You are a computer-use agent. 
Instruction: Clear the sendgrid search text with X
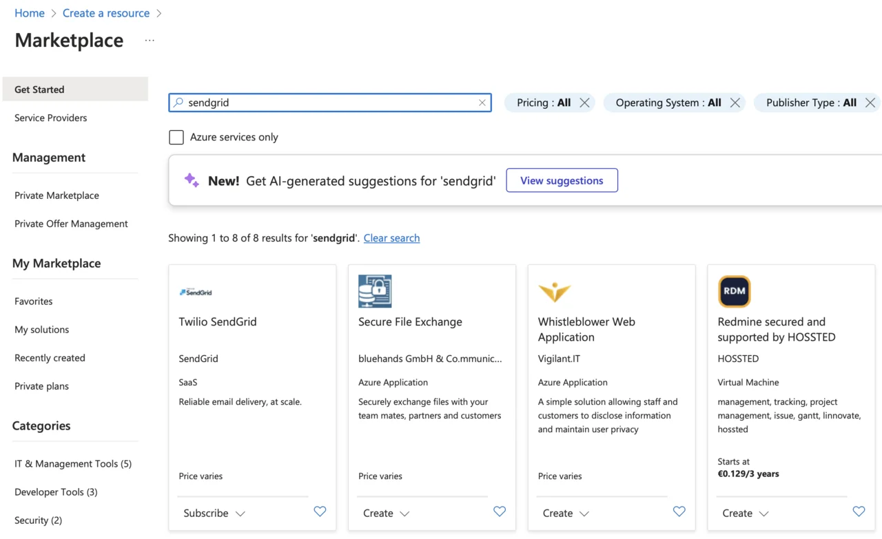482,103
